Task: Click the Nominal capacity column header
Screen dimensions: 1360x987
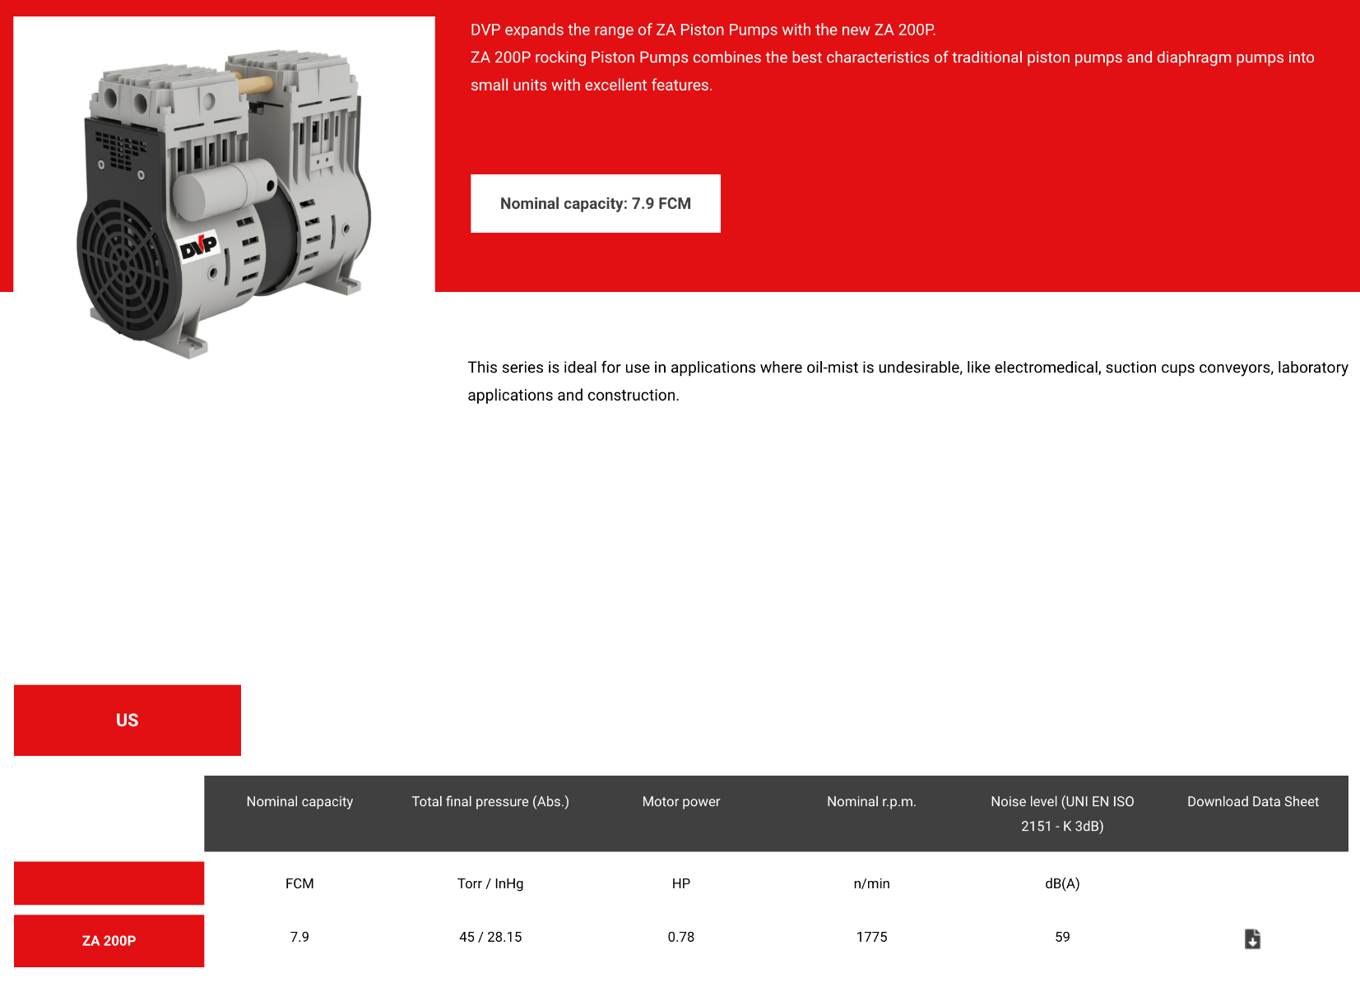Action: pyautogui.click(x=299, y=802)
